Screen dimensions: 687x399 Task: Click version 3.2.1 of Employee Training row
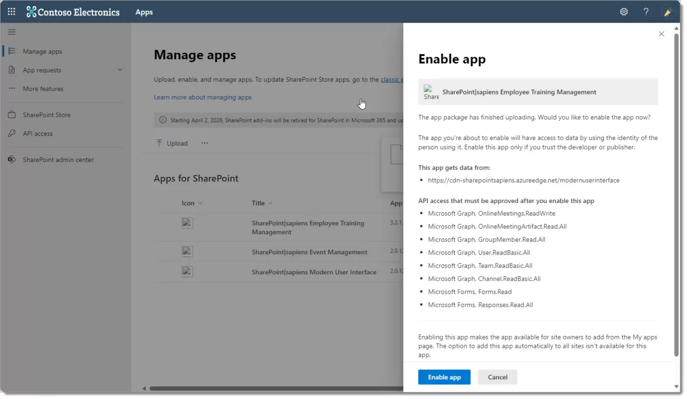[x=397, y=223]
